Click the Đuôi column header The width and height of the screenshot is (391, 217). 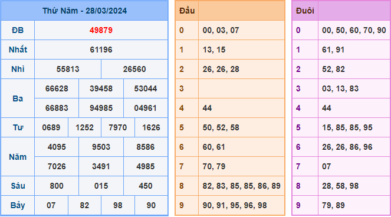coord(305,11)
